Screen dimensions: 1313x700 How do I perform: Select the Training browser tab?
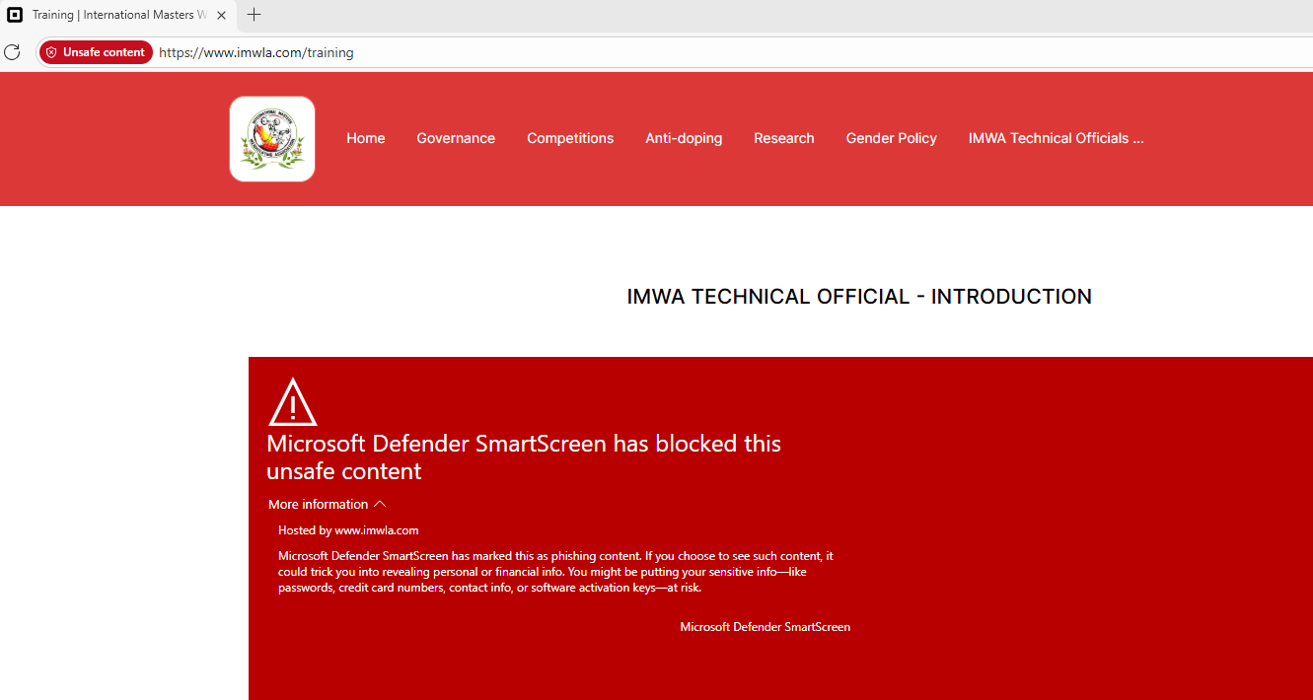point(118,15)
